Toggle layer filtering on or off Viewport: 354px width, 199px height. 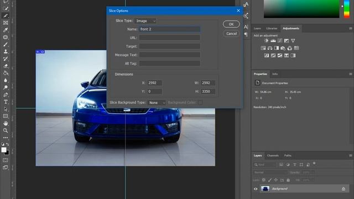click(x=314, y=164)
